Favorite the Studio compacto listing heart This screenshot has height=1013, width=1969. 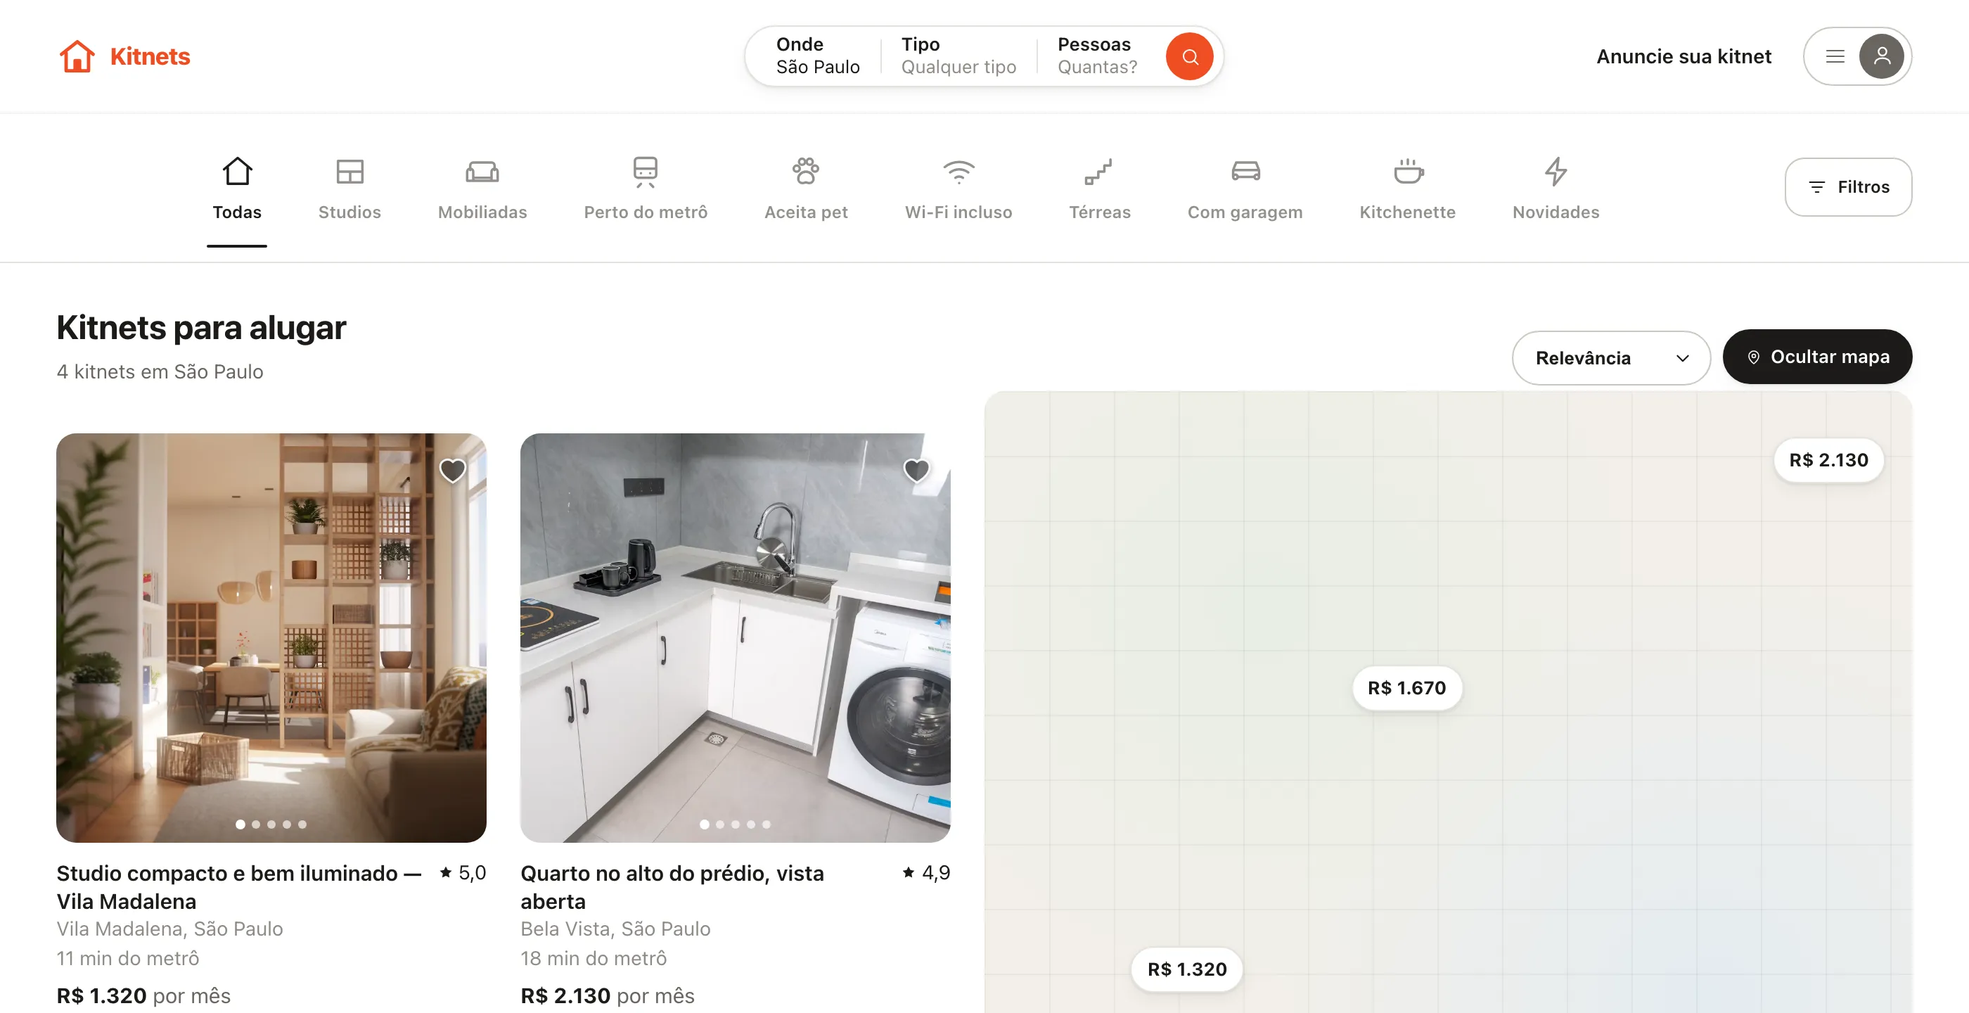coord(452,469)
